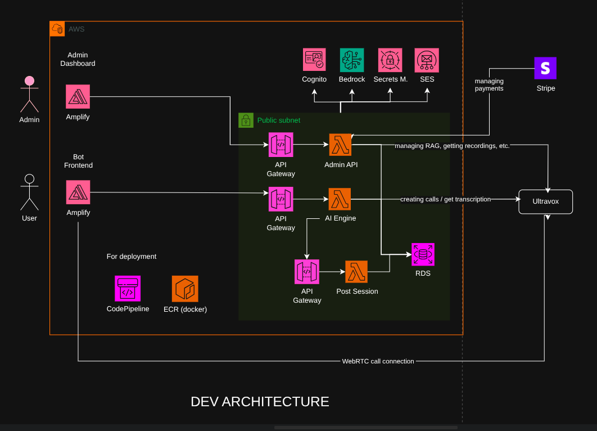
Task: Click the AI Engine Lambda icon
Action: (x=340, y=198)
